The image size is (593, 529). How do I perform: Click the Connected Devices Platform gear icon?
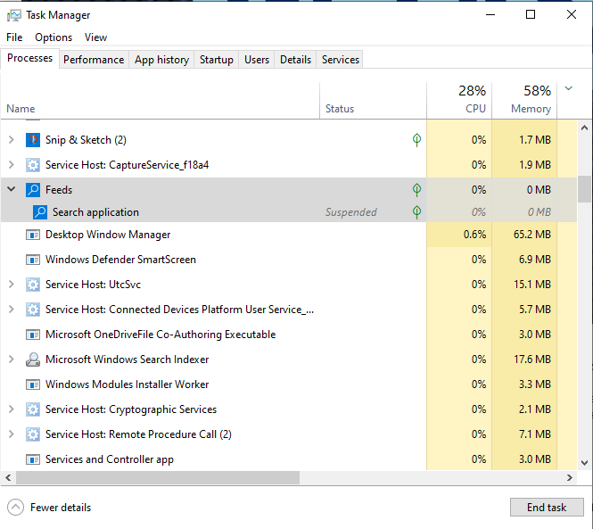pyautogui.click(x=33, y=310)
